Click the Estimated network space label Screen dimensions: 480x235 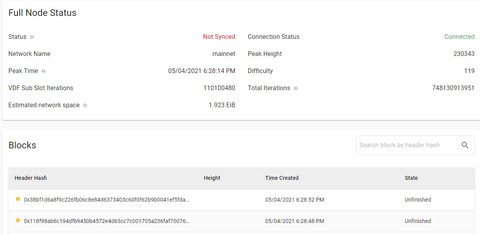pyautogui.click(x=44, y=105)
